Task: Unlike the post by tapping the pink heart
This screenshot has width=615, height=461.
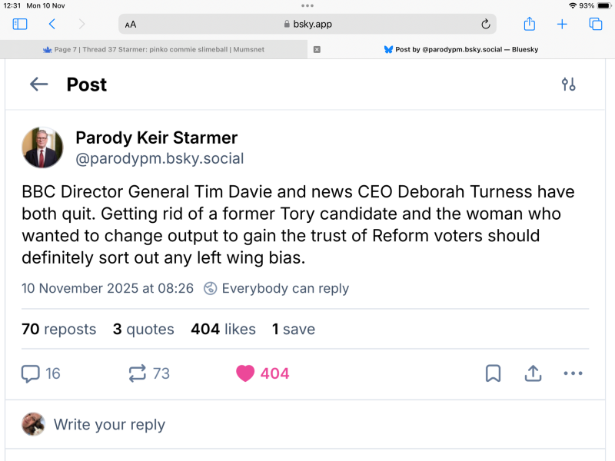Action: (245, 373)
